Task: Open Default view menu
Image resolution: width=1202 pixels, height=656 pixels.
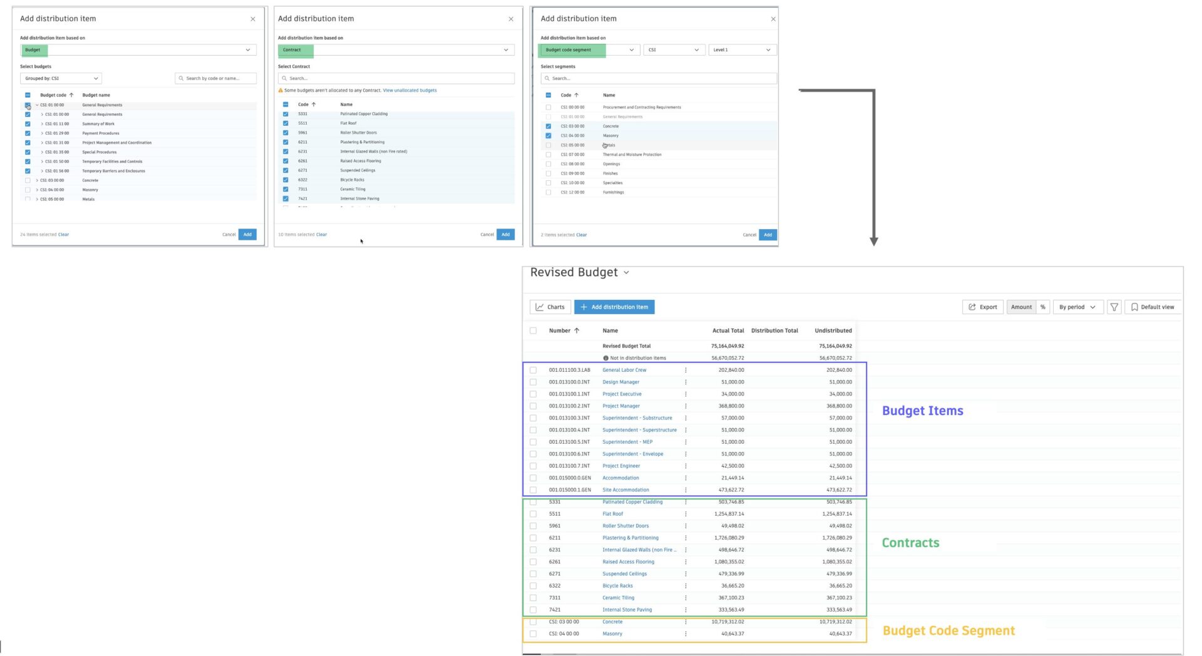Action: coord(1153,307)
